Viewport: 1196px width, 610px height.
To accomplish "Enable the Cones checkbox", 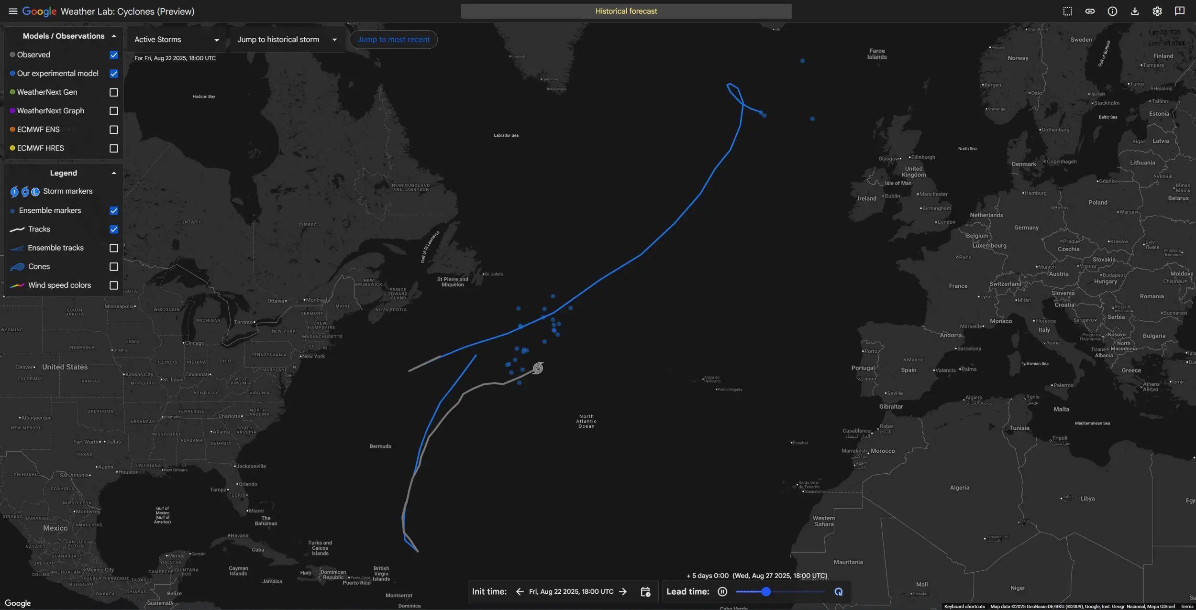I will click(114, 267).
